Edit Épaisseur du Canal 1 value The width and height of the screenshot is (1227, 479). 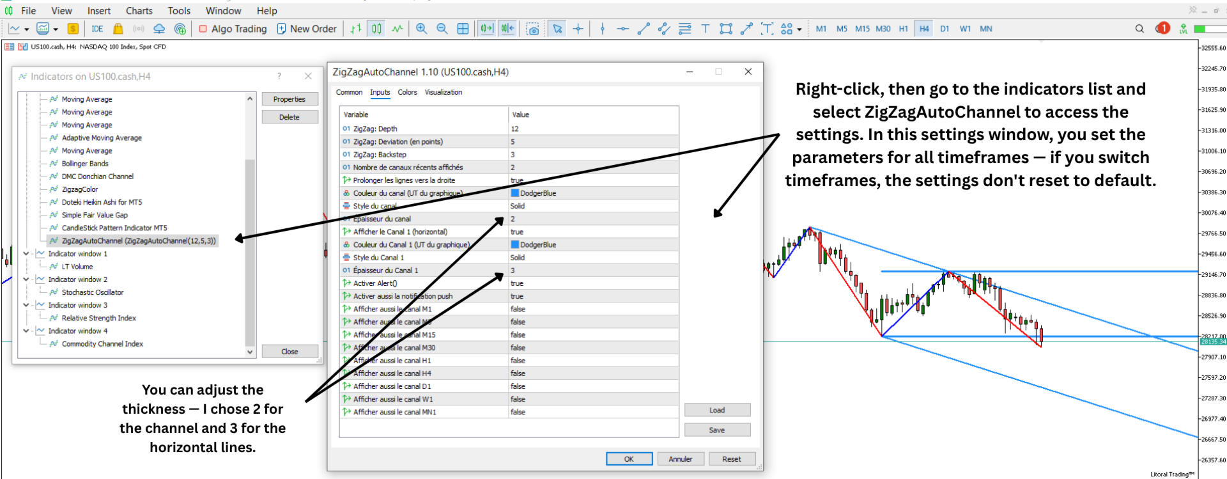tap(593, 271)
